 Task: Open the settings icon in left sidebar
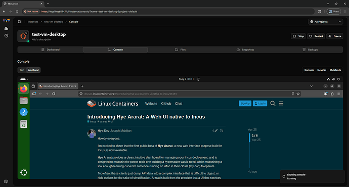pos(6,36)
